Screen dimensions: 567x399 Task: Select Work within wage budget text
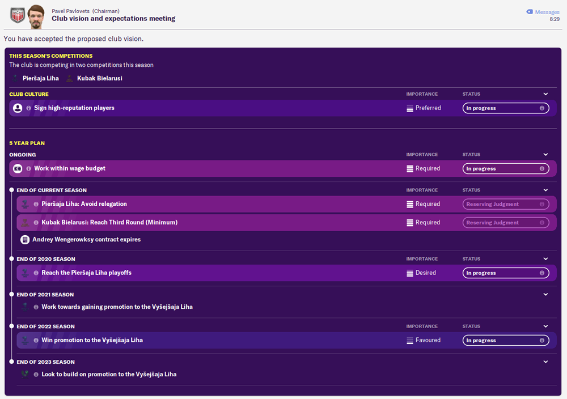click(69, 168)
